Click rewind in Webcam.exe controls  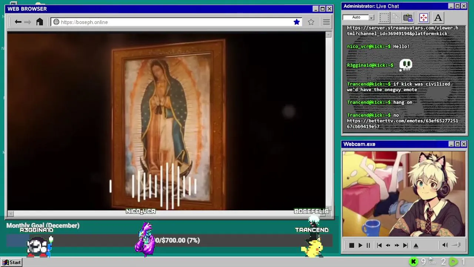(388, 245)
